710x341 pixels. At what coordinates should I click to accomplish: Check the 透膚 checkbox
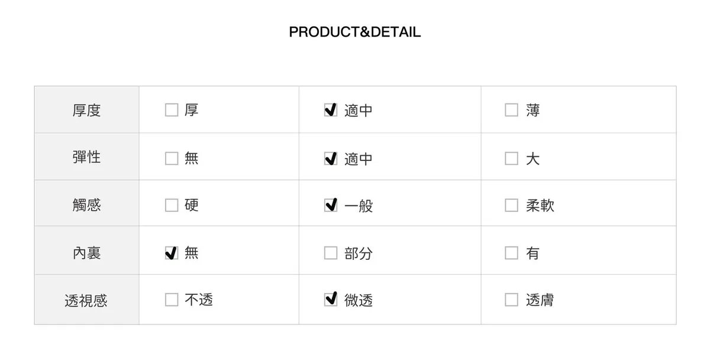pos(511,300)
